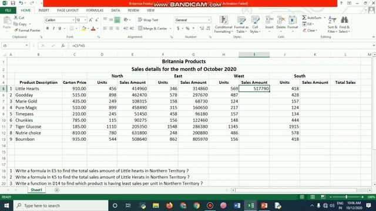Open the font color dropdown arrow
376x211 pixels.
tap(98, 29)
